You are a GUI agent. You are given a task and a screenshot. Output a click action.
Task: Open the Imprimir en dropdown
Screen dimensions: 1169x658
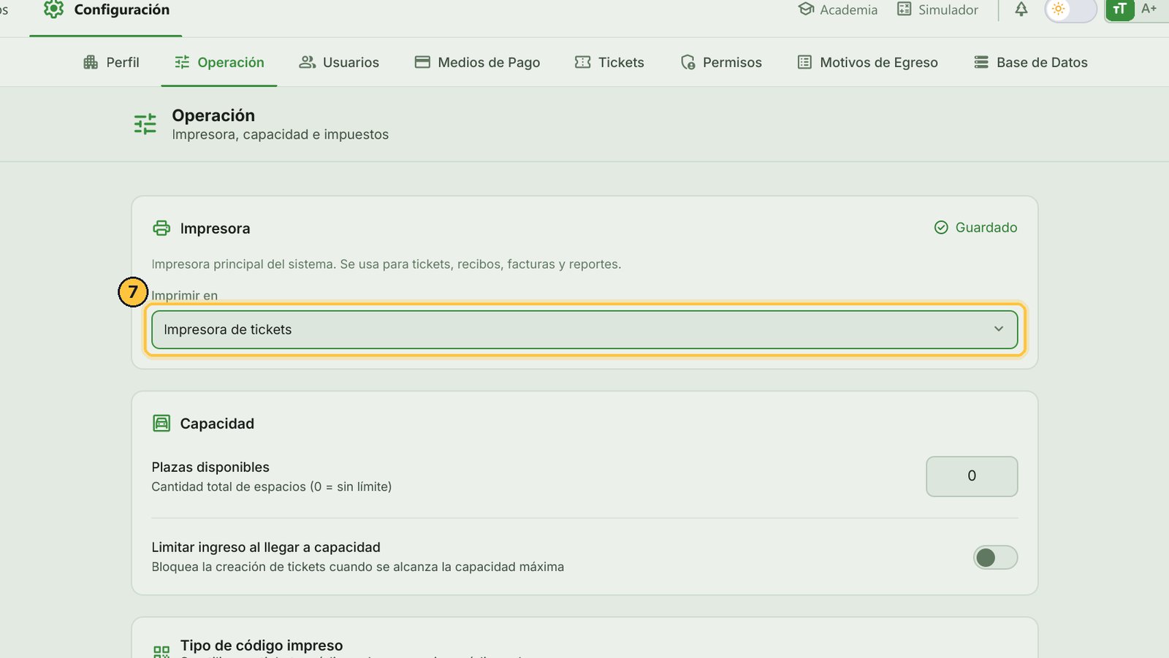584,329
